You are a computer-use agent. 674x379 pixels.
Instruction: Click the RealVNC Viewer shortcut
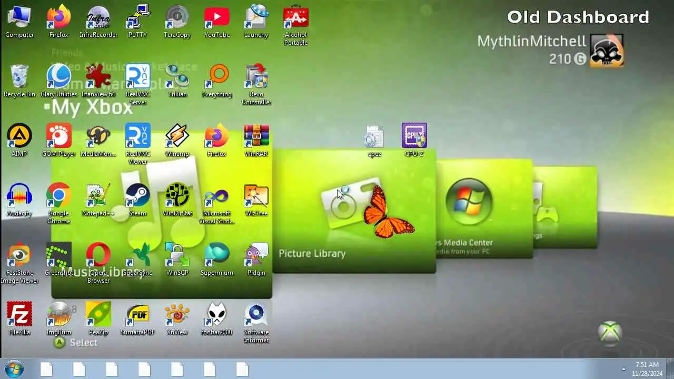coord(138,145)
